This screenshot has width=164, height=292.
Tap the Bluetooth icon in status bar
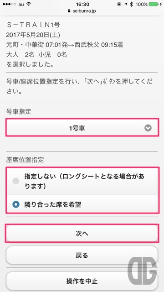[x=131, y=5]
